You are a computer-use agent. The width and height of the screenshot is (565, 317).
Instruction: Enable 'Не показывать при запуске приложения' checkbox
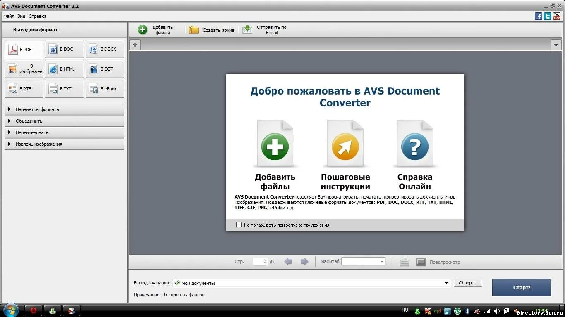(239, 225)
